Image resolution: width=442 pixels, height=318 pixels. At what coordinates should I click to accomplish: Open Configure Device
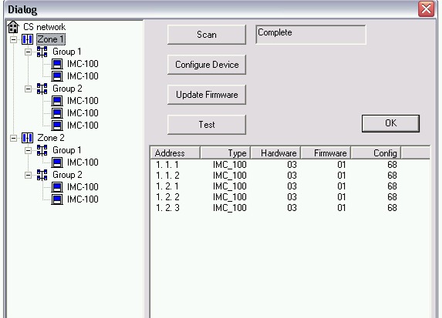point(207,65)
